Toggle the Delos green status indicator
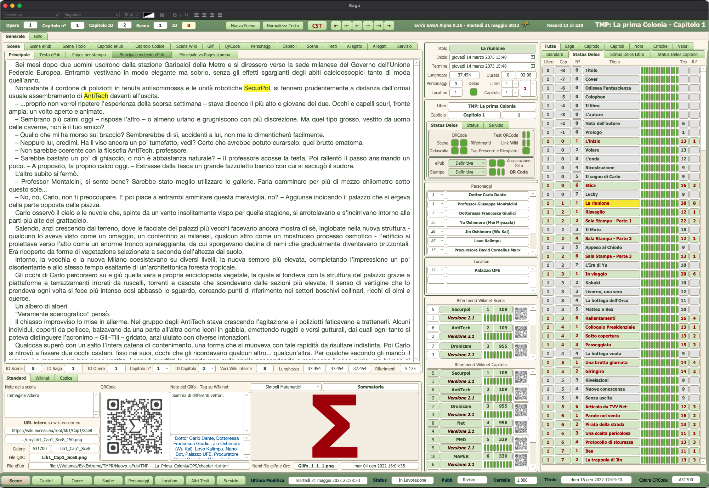Viewport: 709px width, 488px height. pyautogui.click(x=473, y=92)
